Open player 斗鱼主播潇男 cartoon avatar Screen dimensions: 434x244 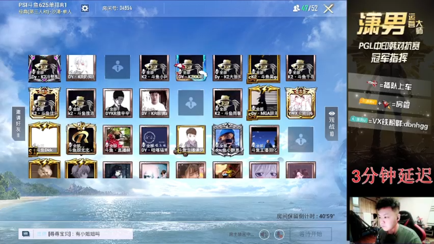pos(191,140)
